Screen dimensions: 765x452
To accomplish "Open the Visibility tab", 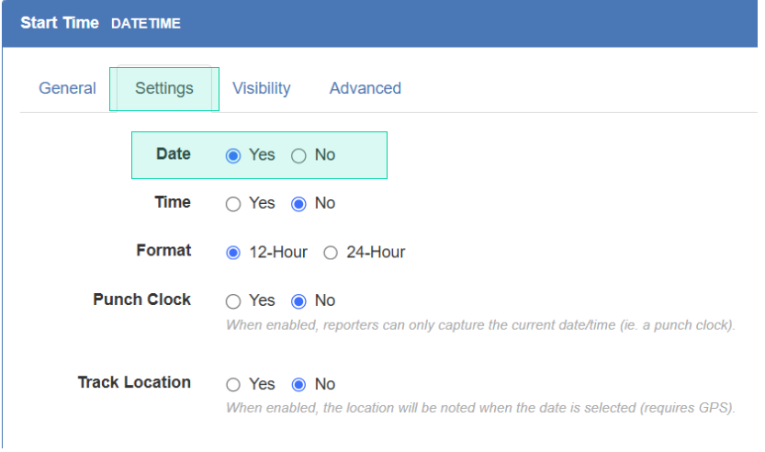I will 261,88.
